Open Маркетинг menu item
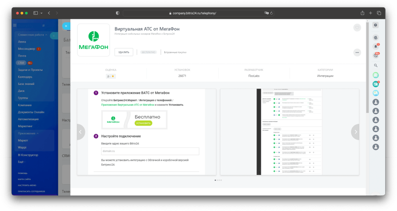 (x=25, y=126)
